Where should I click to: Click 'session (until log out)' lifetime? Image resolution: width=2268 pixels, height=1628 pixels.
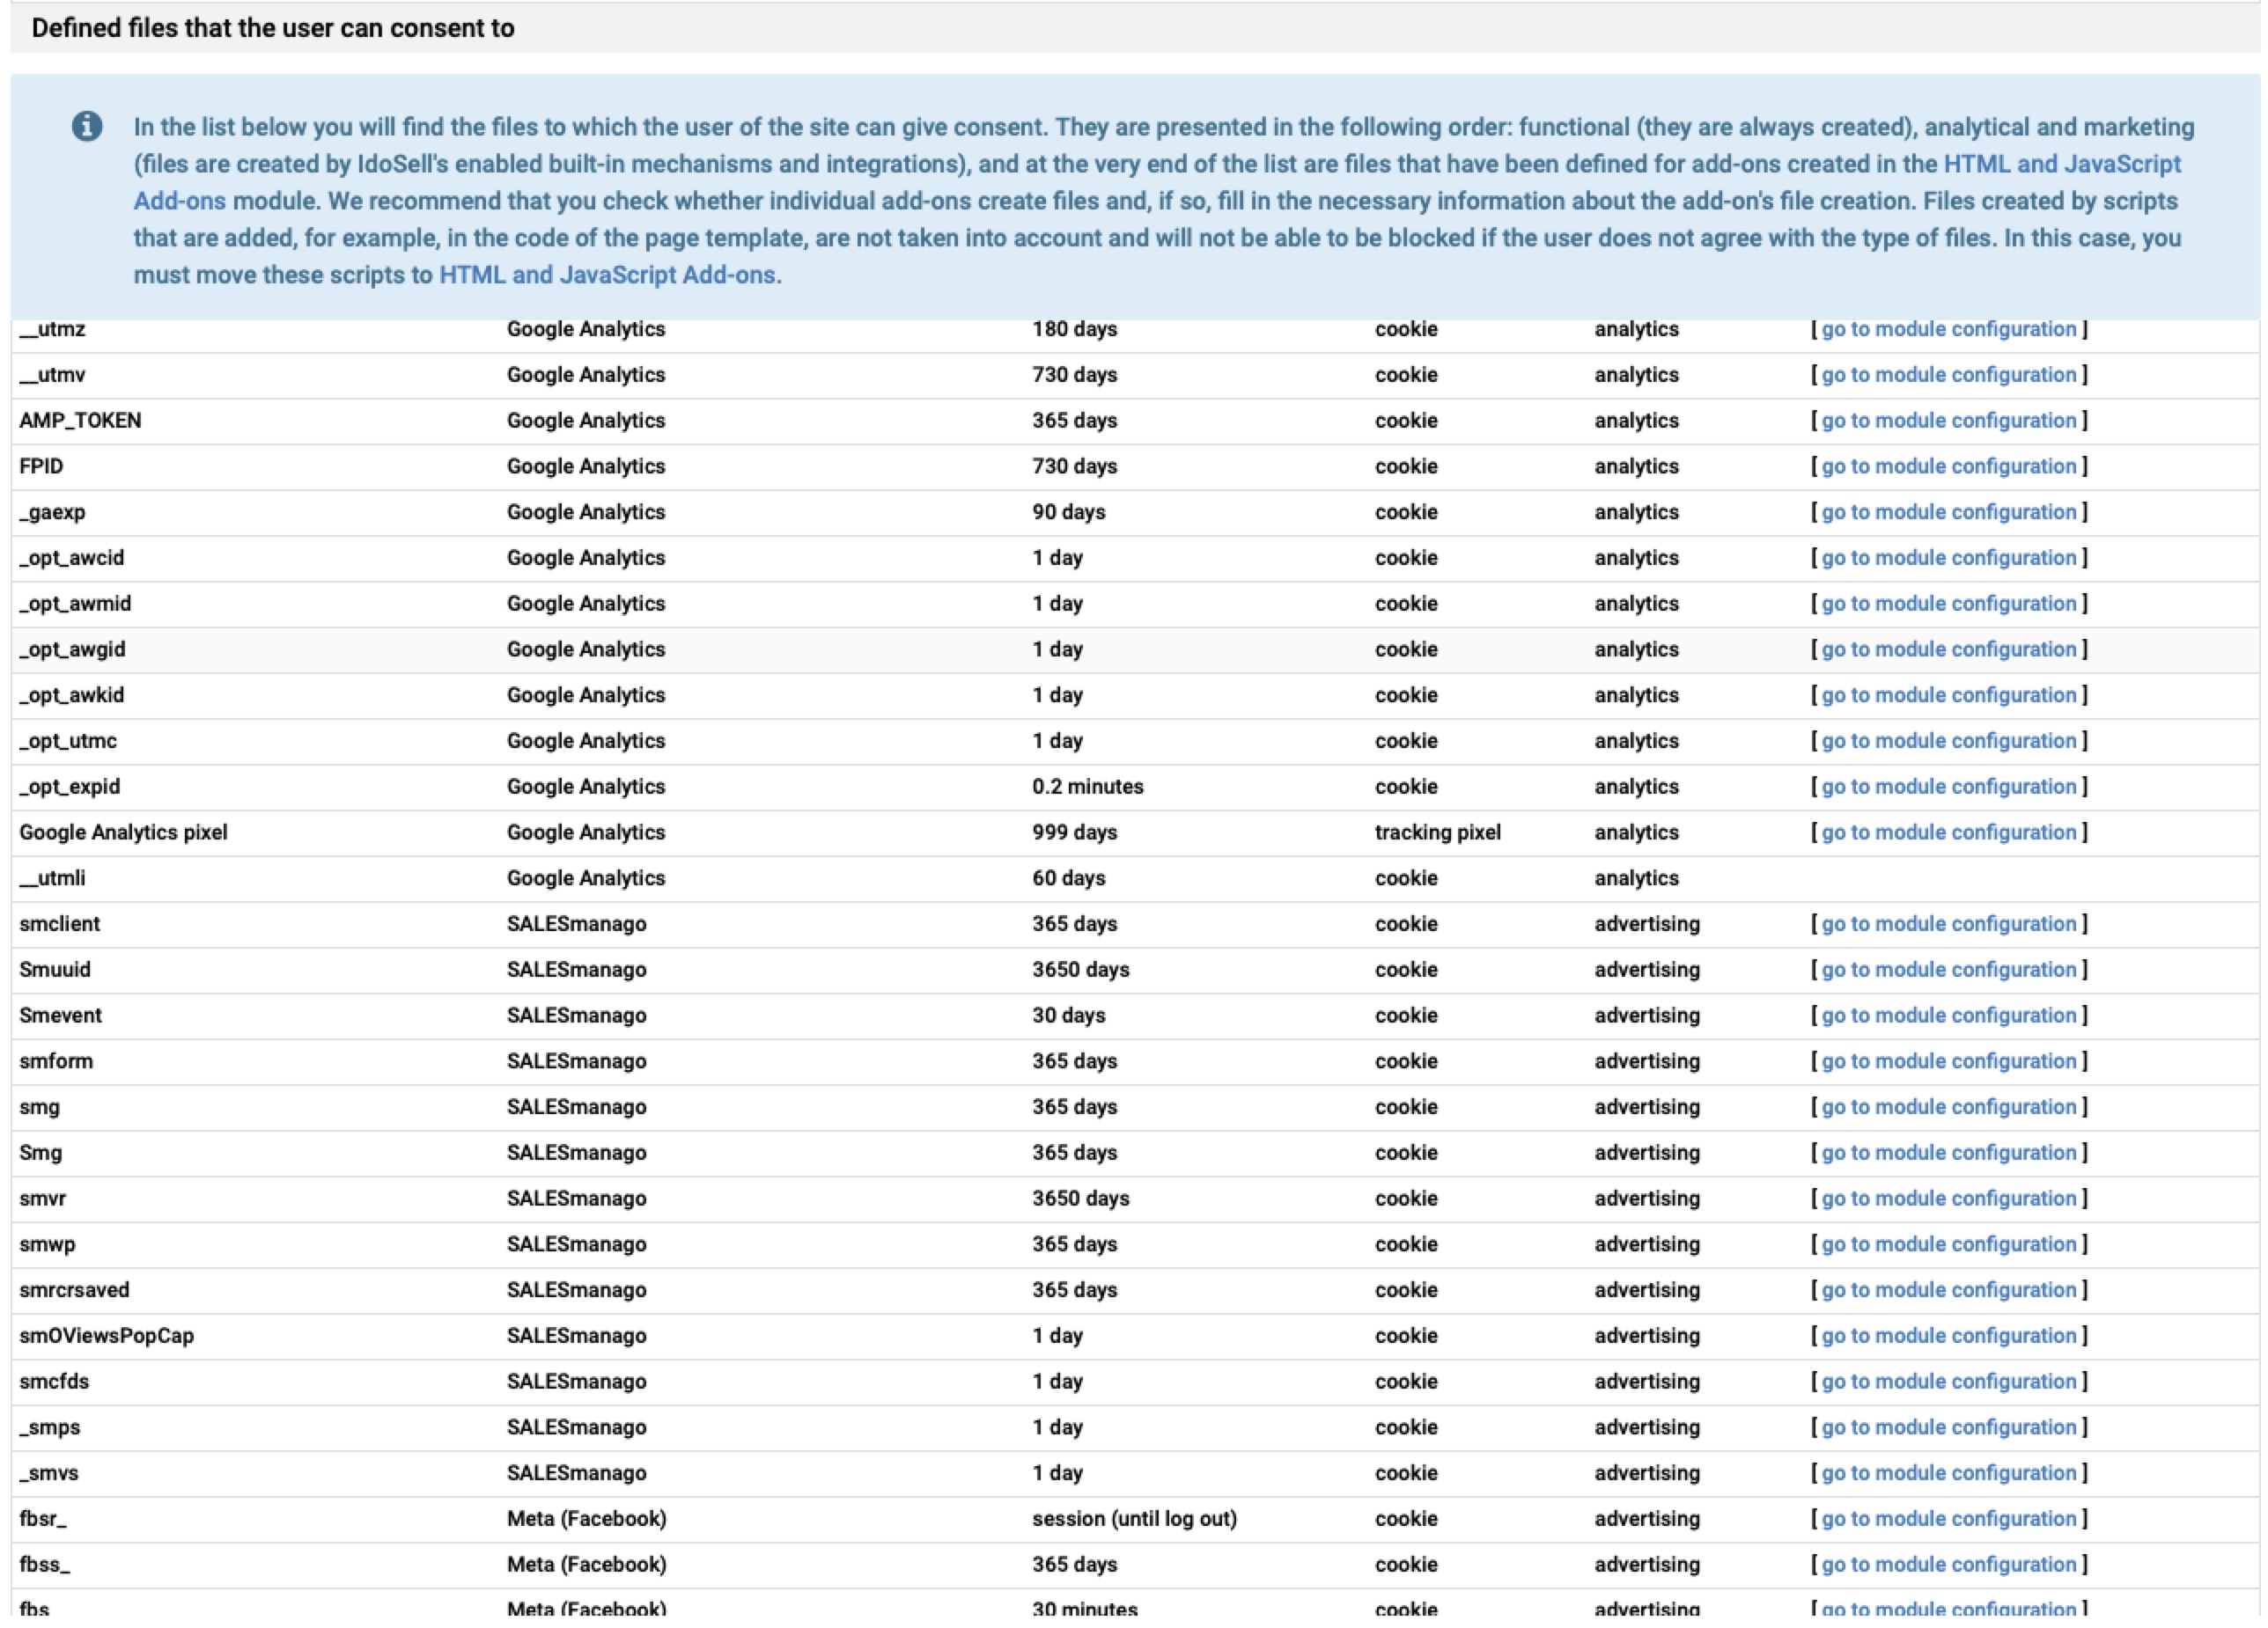point(1134,1519)
